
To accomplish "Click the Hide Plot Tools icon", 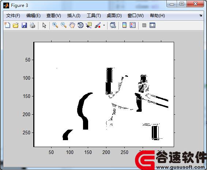I will (x=144, y=25).
